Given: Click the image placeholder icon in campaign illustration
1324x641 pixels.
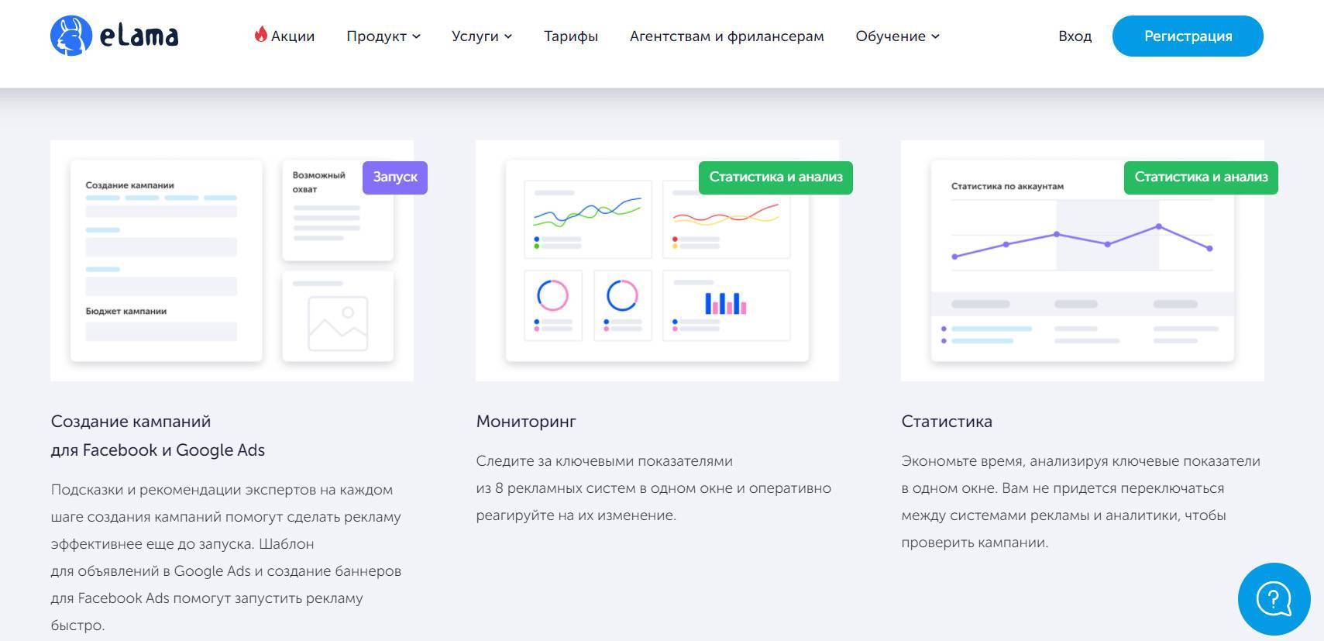Looking at the screenshot, I should click(x=338, y=323).
